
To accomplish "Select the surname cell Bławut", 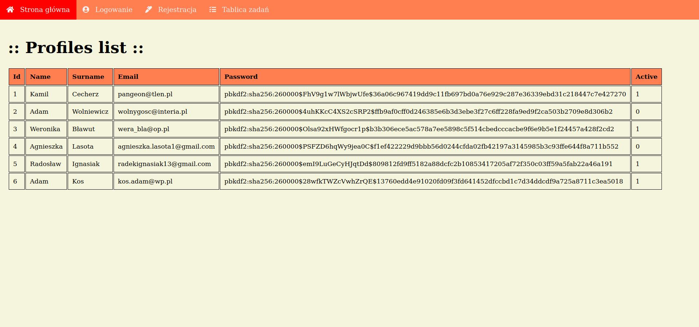I will pyautogui.click(x=90, y=129).
